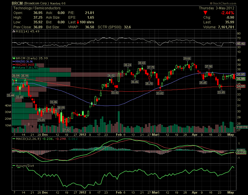The width and height of the screenshot is (248, 195).
Task: Click the 33.08 low price label
Action: [x=20, y=97]
